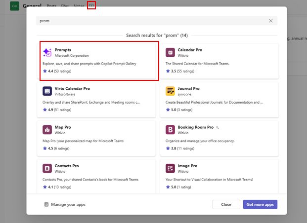
Task: Click Virtosoftware publisher text
Action: 65,94
